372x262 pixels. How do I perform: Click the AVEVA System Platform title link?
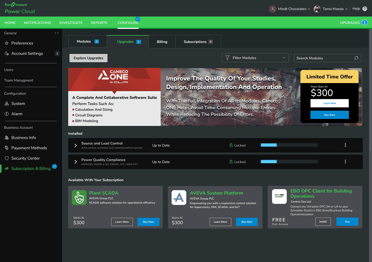(216, 193)
